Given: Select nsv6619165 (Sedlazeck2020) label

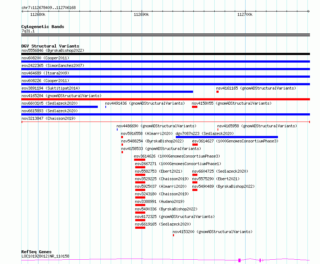Looking at the screenshot, I should [163, 224].
